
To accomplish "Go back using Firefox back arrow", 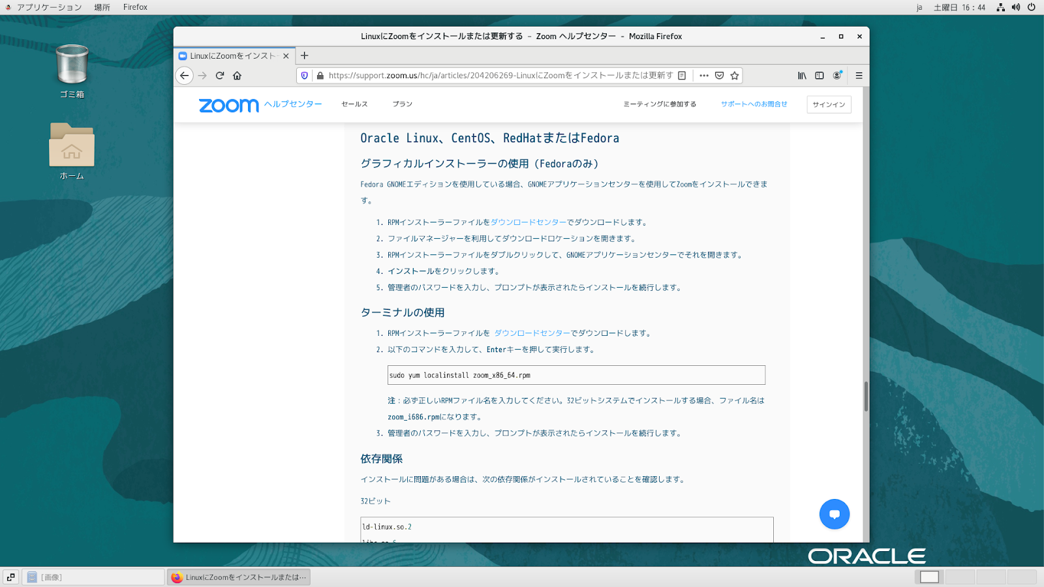I will point(185,76).
